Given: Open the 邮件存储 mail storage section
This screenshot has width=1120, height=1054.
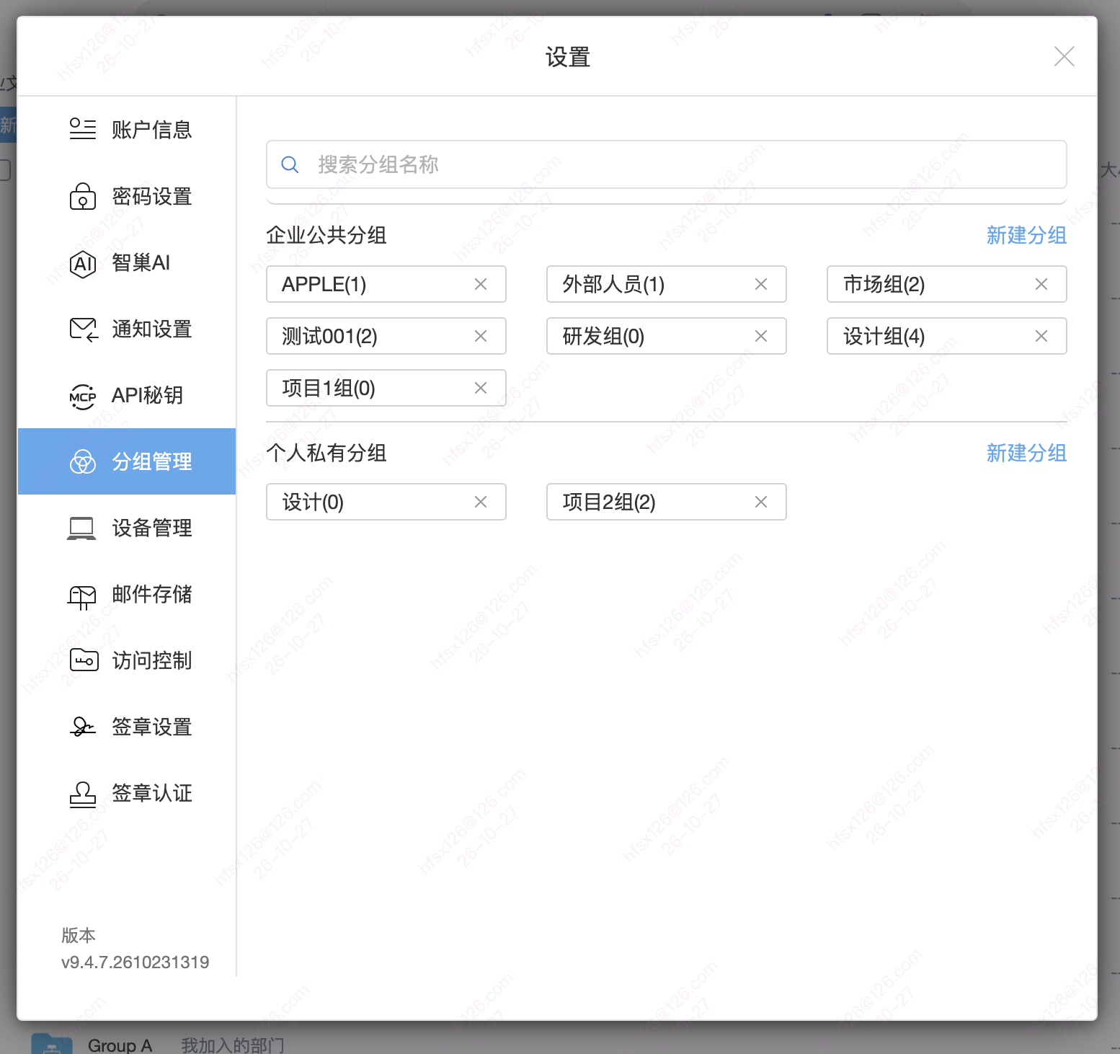Looking at the screenshot, I should pos(127,594).
